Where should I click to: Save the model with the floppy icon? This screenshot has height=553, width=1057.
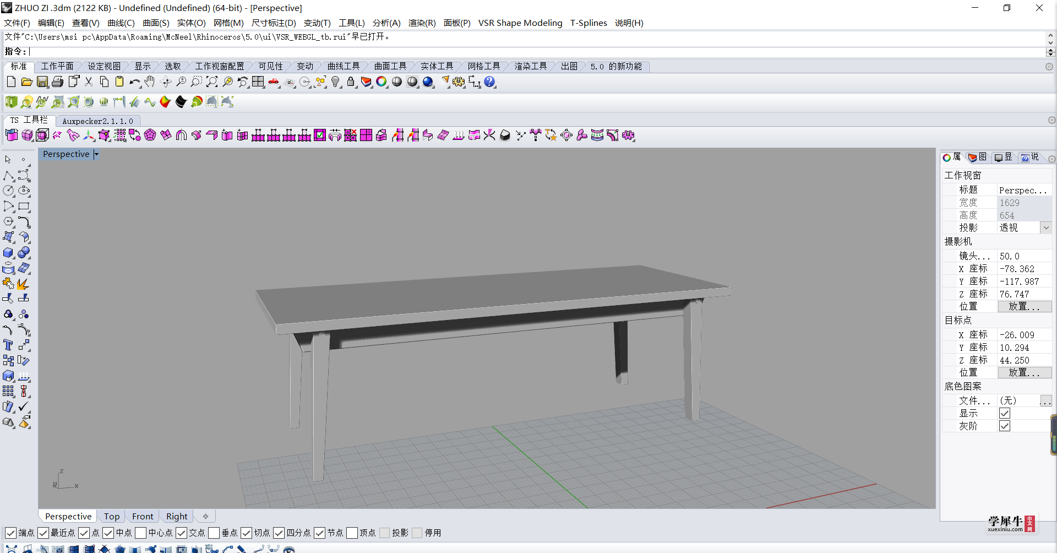pyautogui.click(x=42, y=82)
